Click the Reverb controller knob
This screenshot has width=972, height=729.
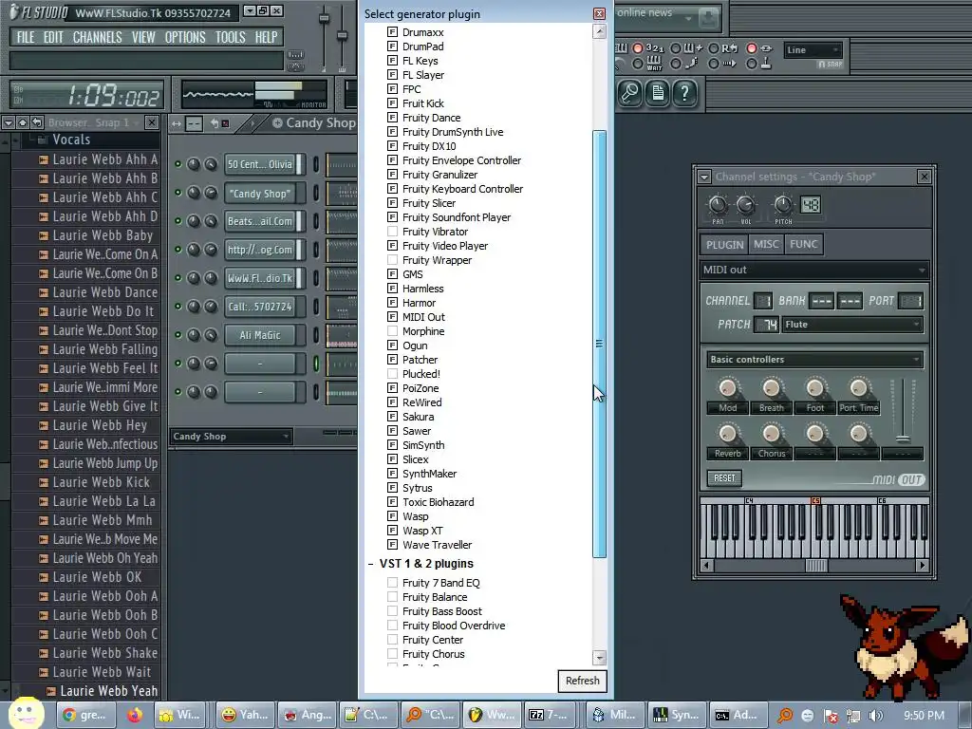pyautogui.click(x=728, y=433)
